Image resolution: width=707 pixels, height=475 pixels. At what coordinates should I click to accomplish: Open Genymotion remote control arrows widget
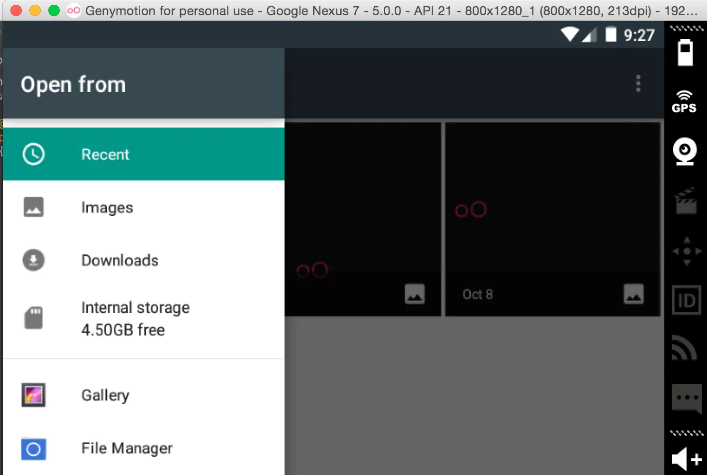(687, 251)
